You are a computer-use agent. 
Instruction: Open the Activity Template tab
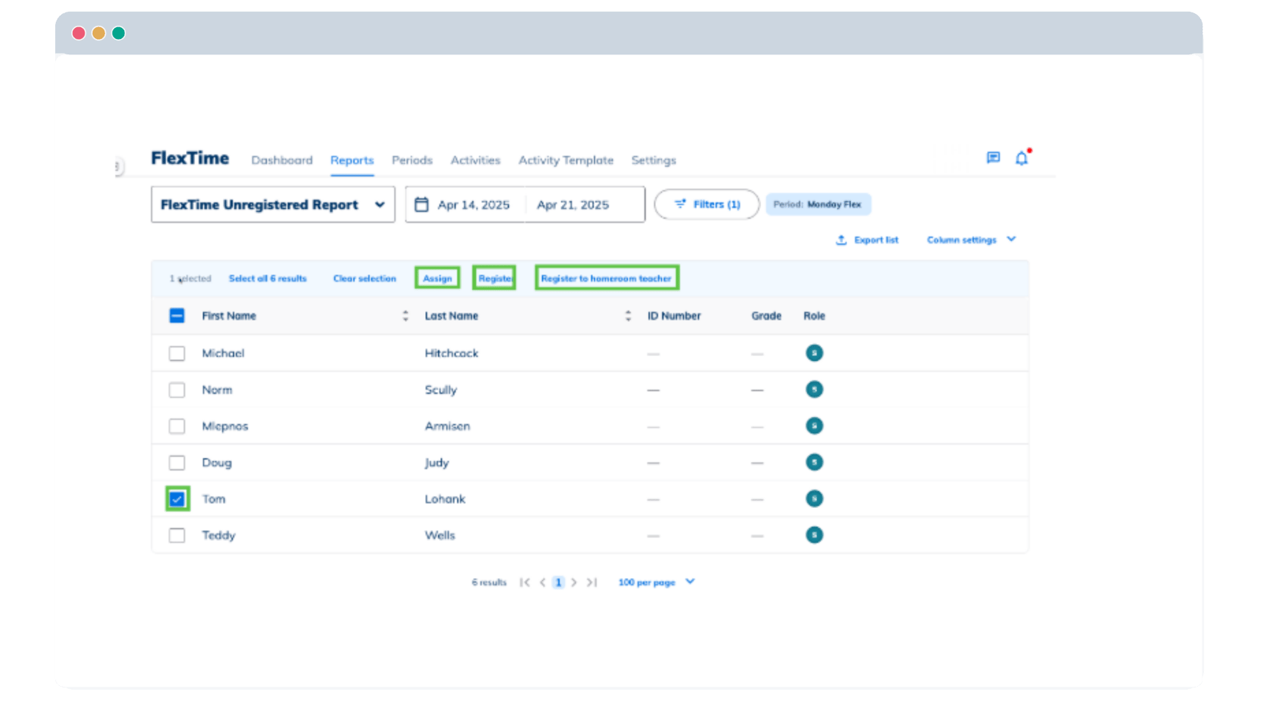[566, 160]
